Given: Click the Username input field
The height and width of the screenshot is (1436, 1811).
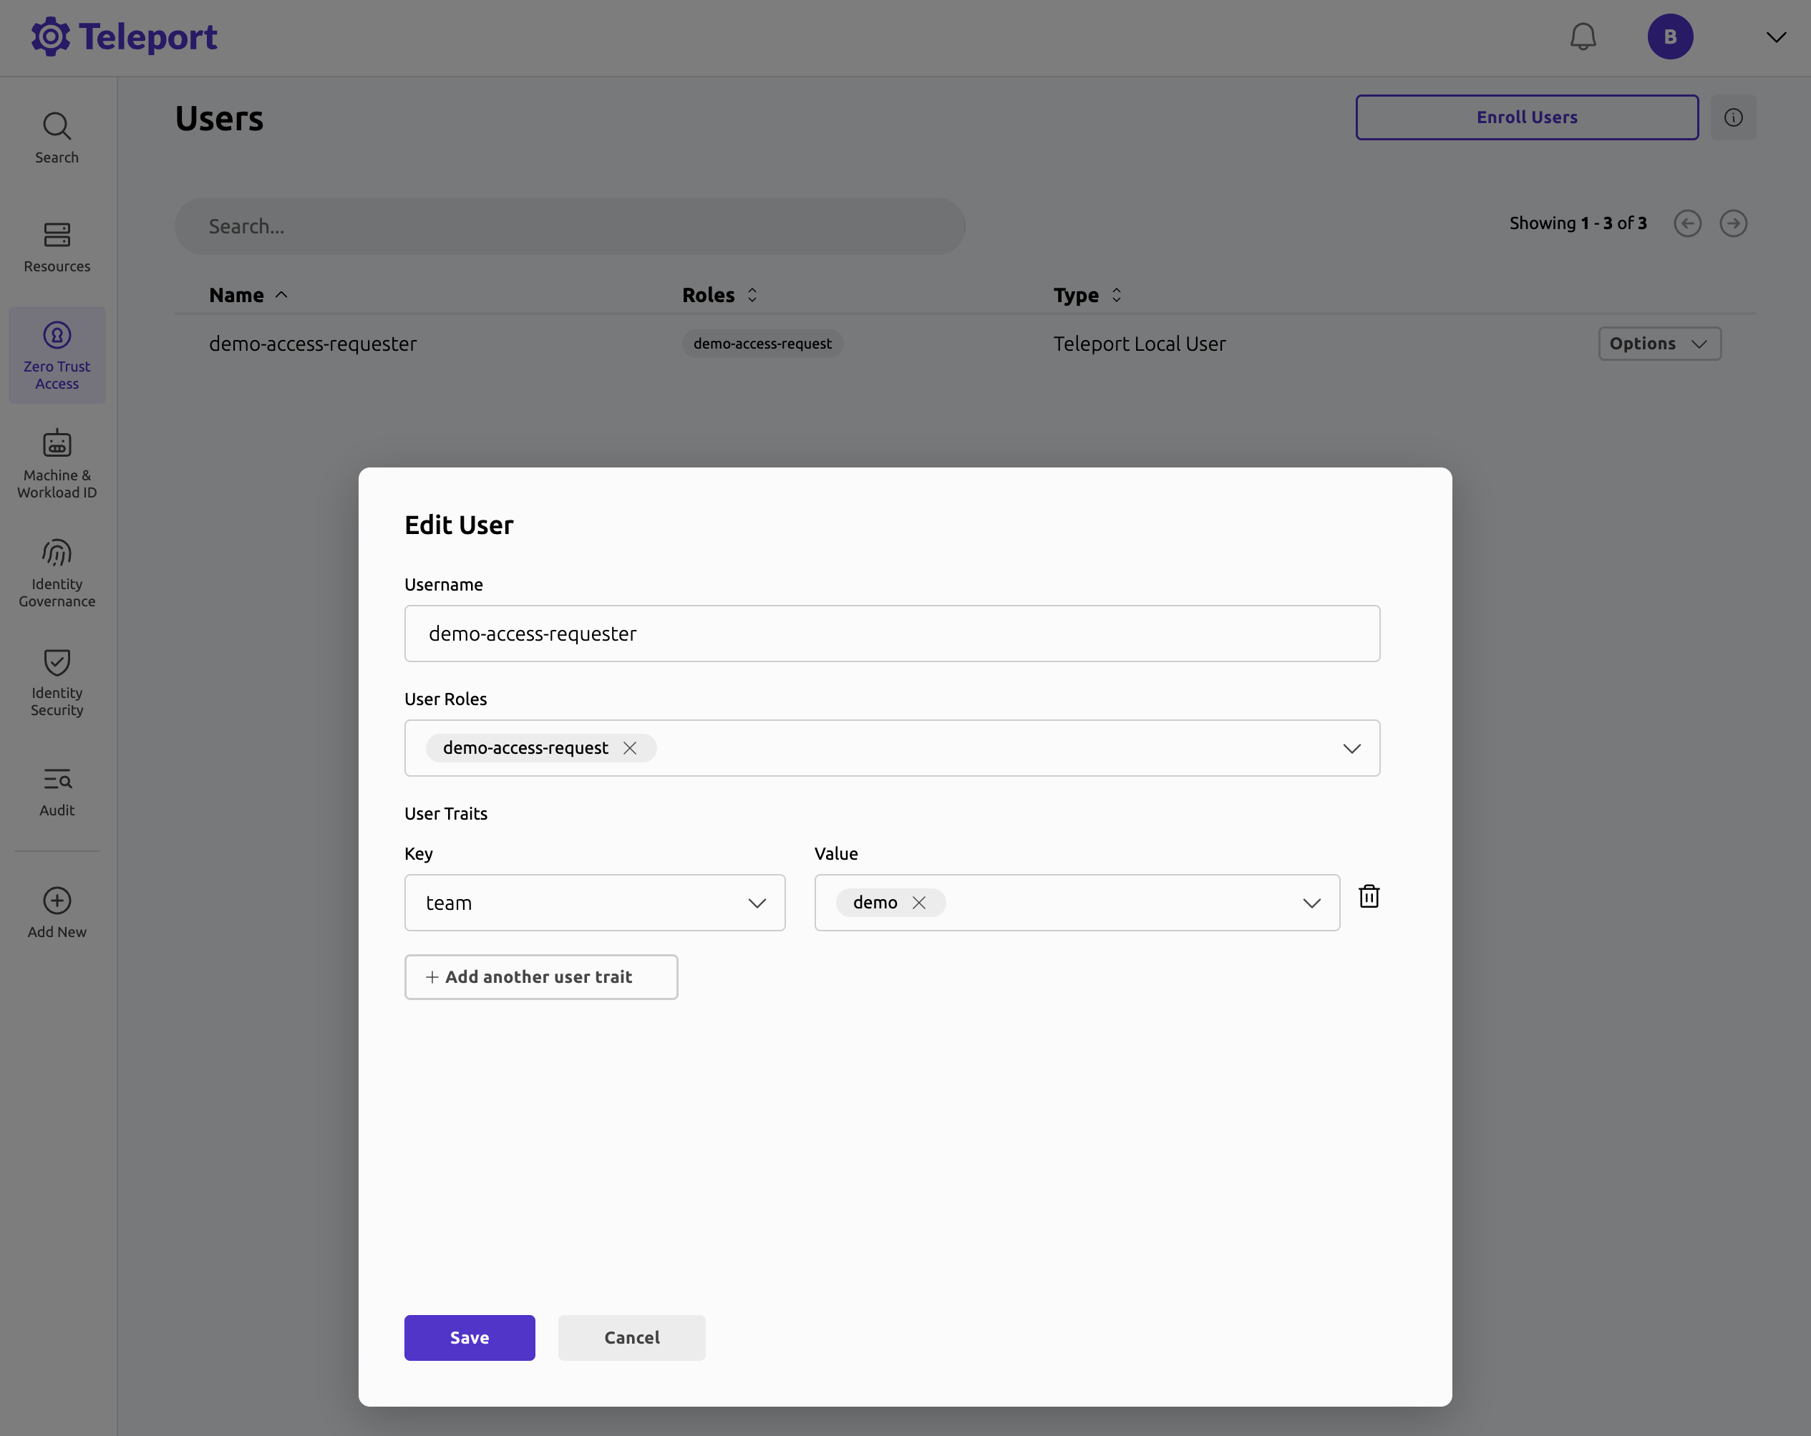Looking at the screenshot, I should 891,634.
